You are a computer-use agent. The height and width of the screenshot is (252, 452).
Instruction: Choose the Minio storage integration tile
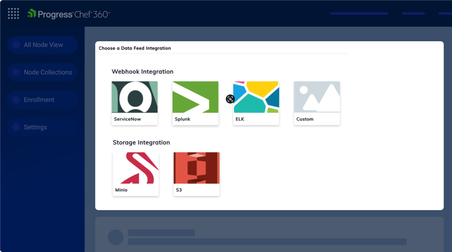click(136, 174)
